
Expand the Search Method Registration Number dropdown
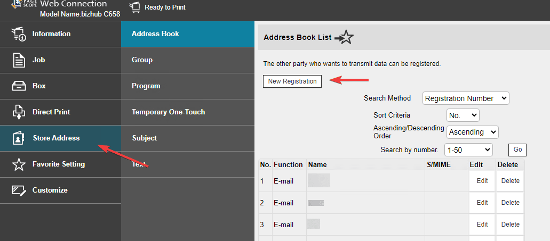466,98
